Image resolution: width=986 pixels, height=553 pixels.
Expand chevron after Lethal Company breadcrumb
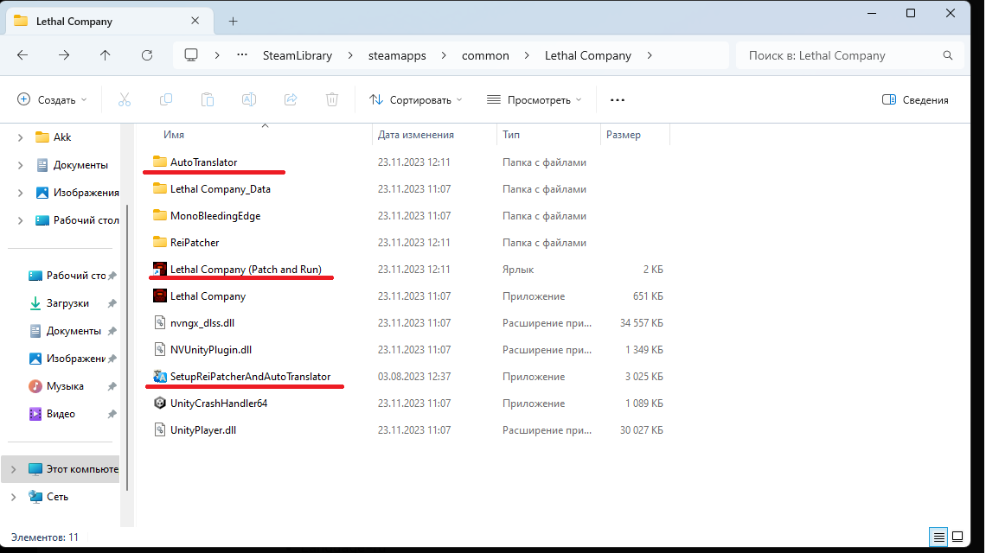tap(650, 55)
